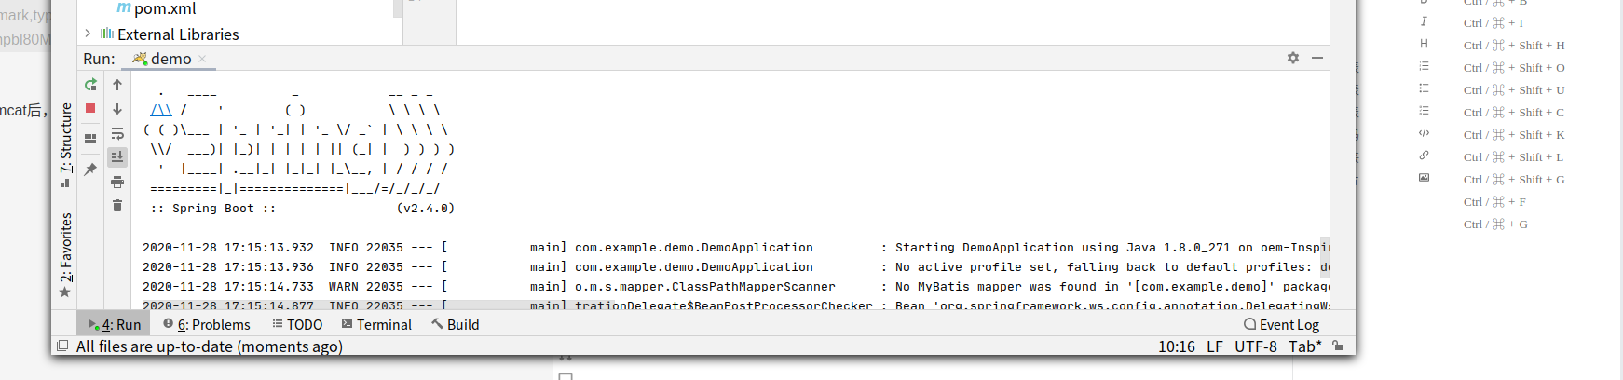Rerun the demo application
This screenshot has height=380, width=1623.
click(90, 85)
